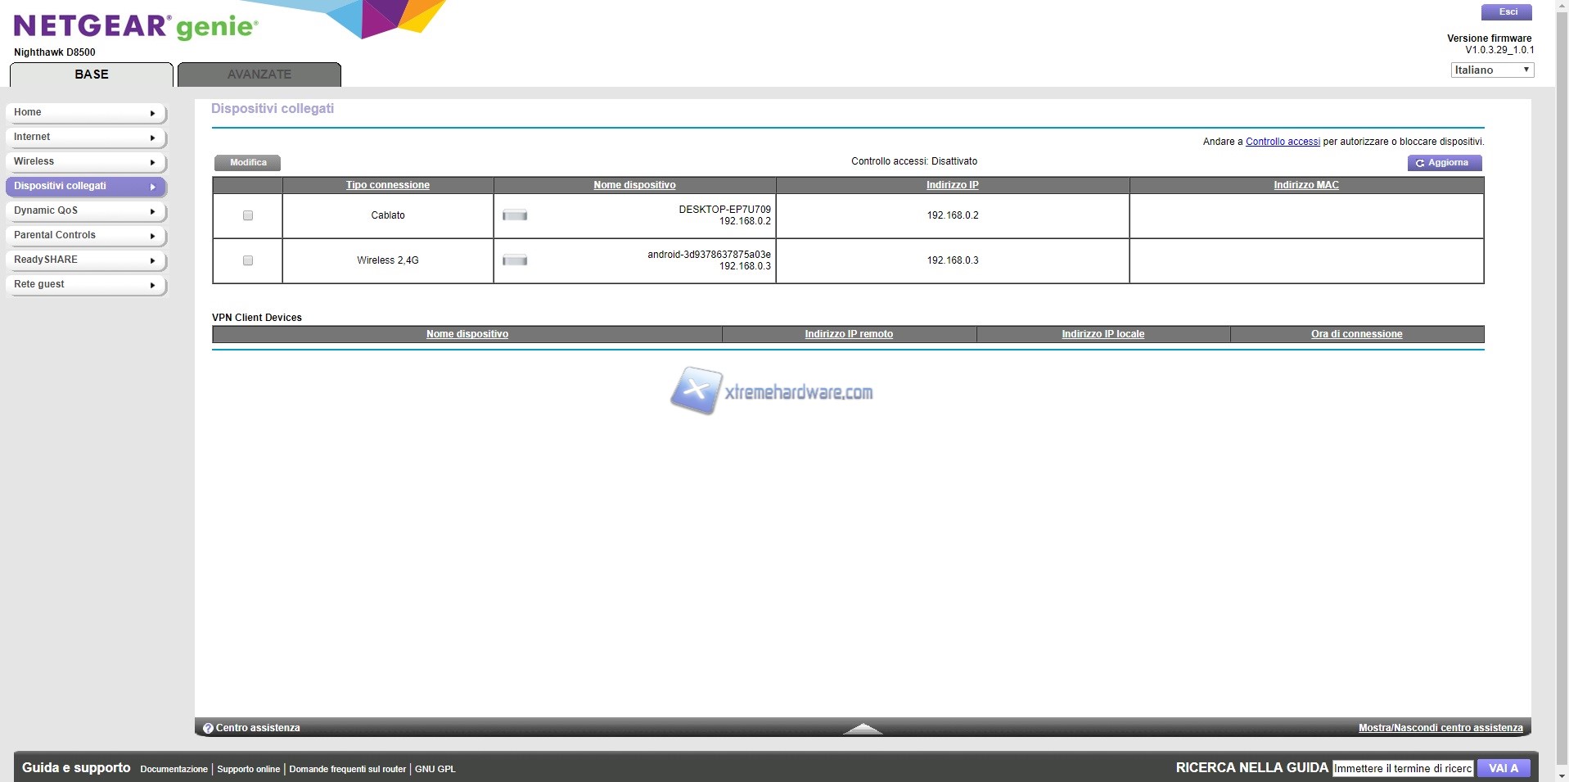Select the checkbox for the Cablato device
Viewport: 1569px width, 782px height.
tap(248, 215)
